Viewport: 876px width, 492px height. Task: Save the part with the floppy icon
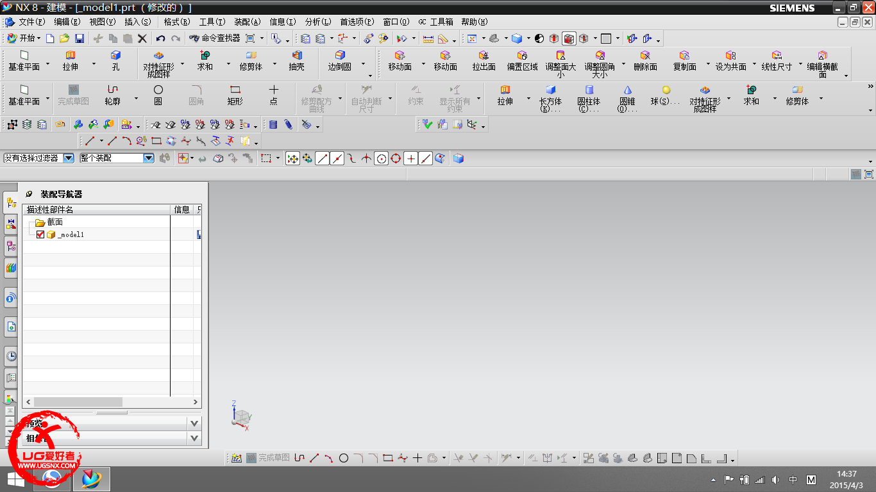click(80, 38)
